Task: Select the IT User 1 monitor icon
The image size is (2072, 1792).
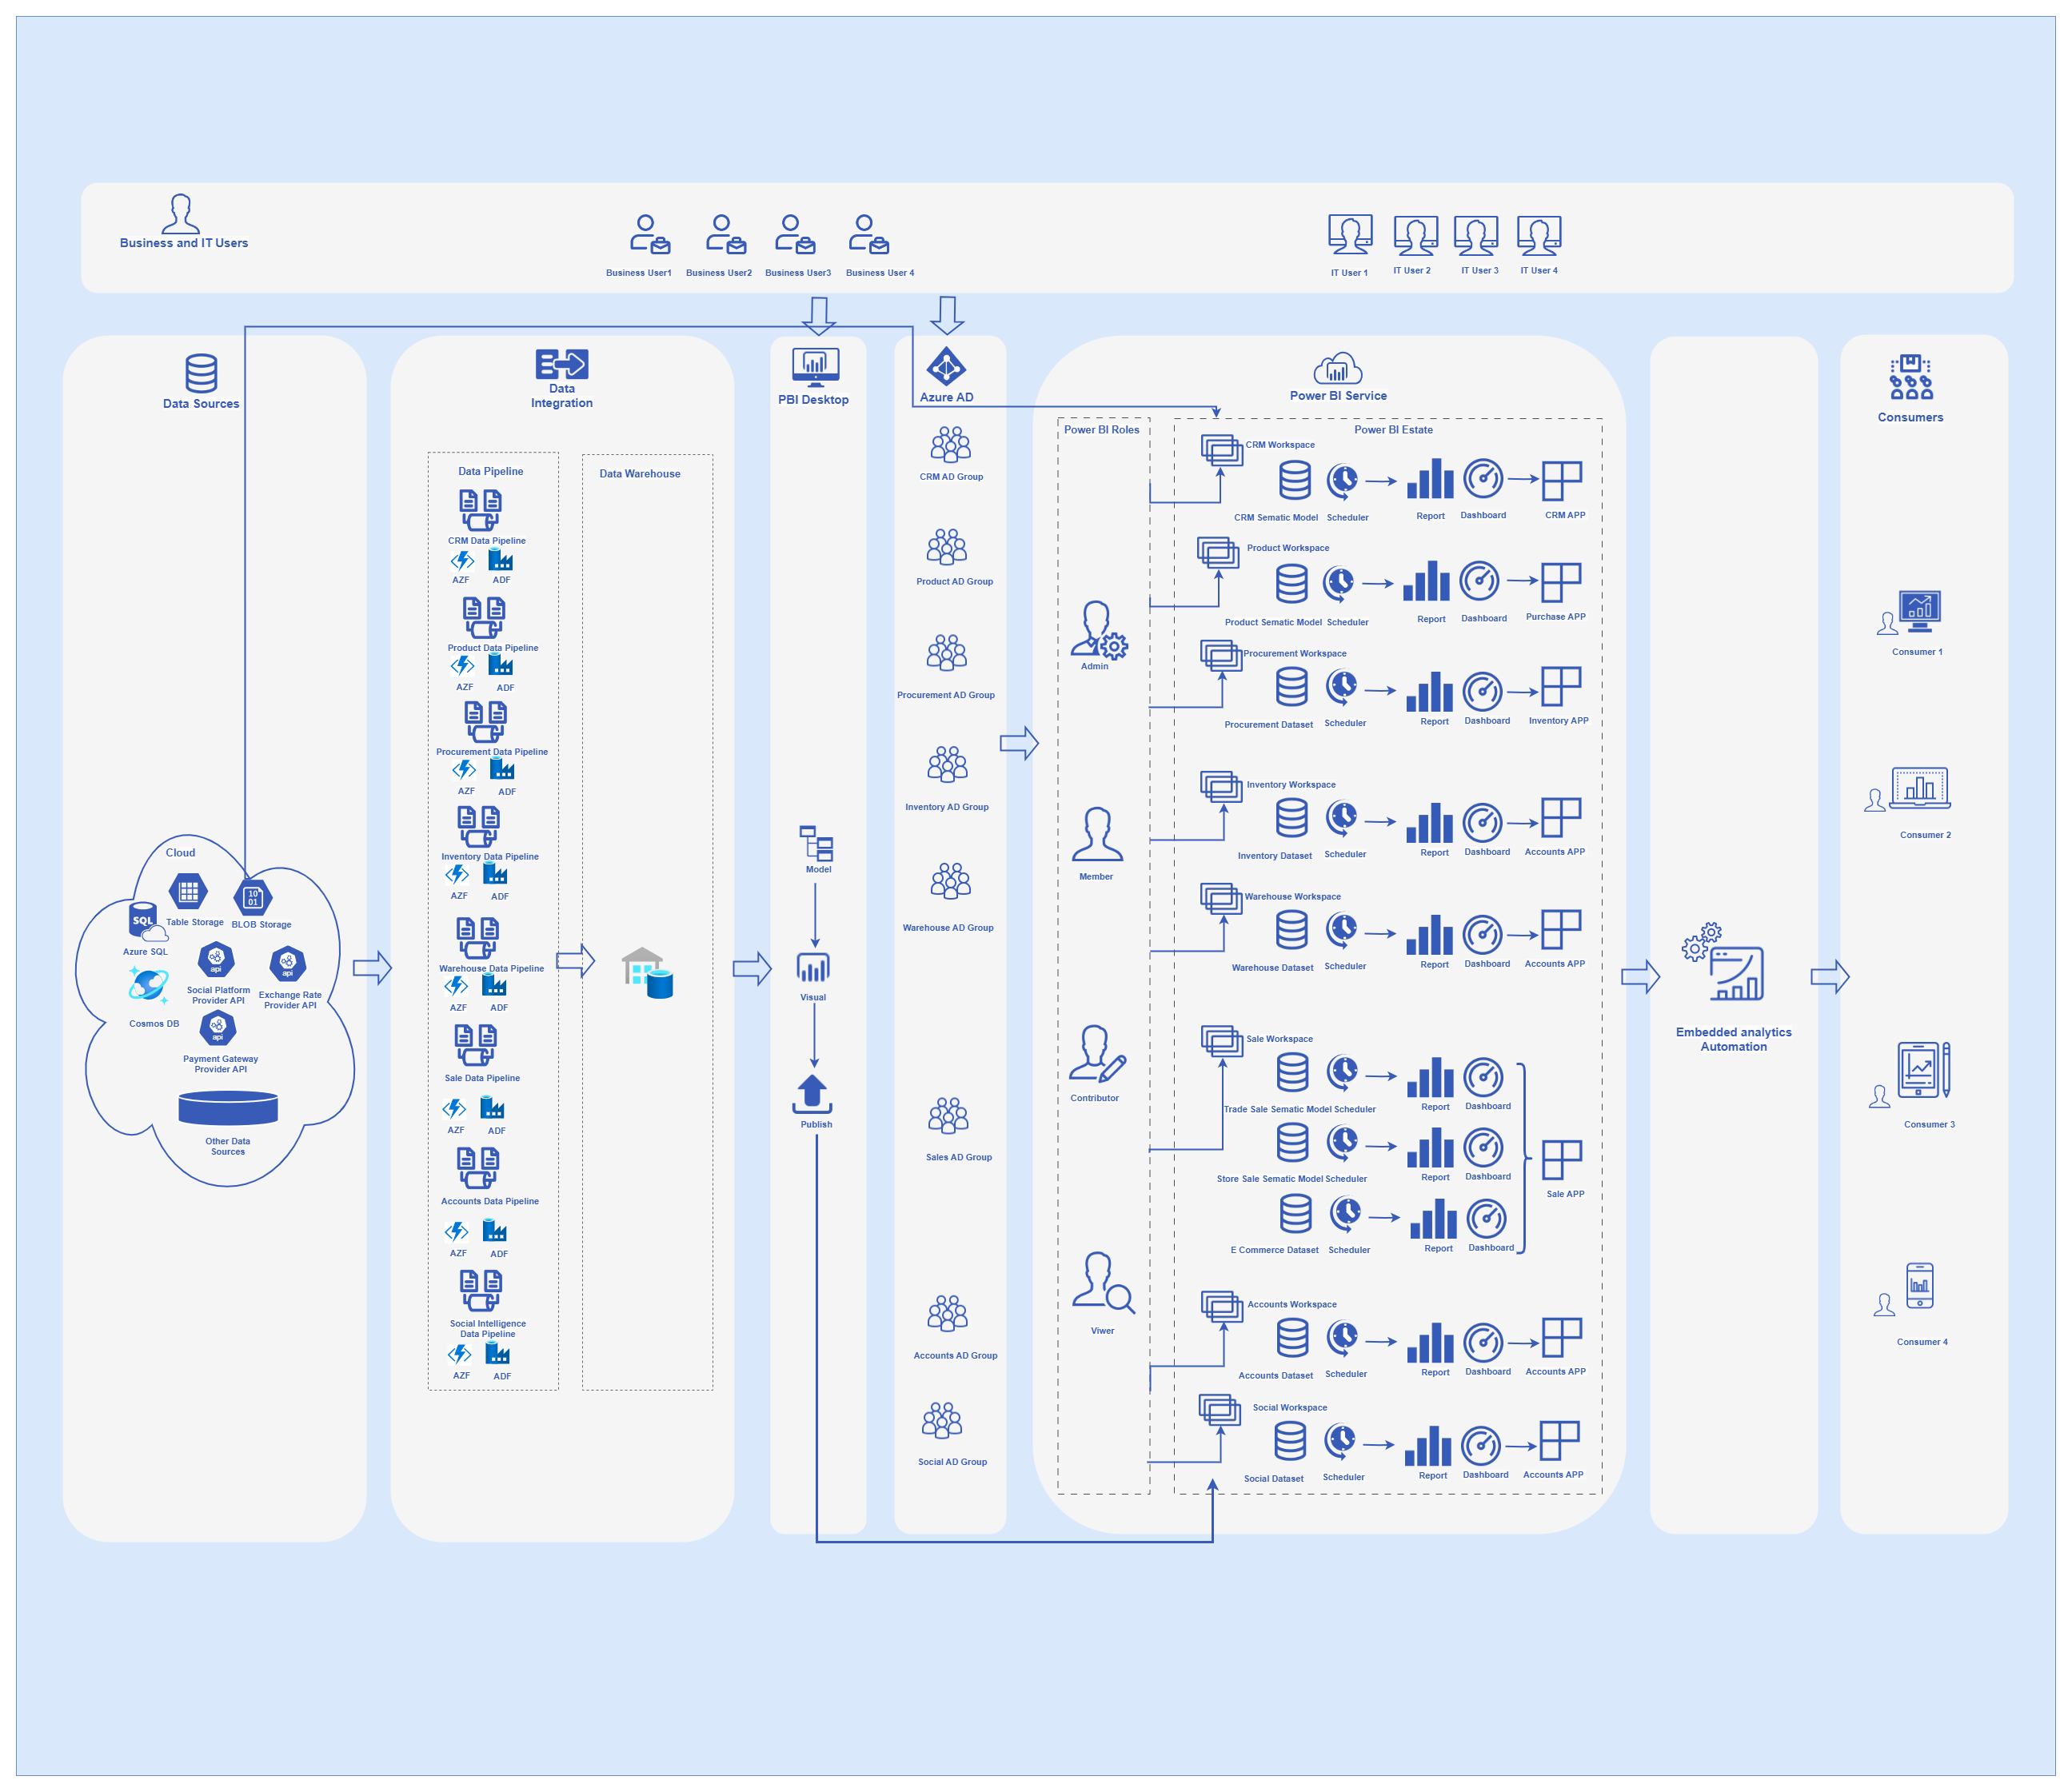Action: (1350, 235)
